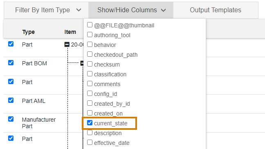265x149 pixels.
Task: Check the effective_date column option
Action: (90, 142)
